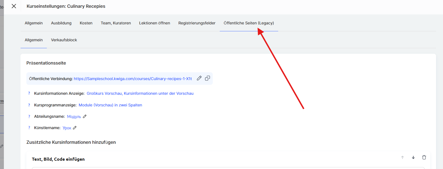Show help for Kursprogrammanzeige
The width and height of the screenshot is (443, 169).
(29, 105)
